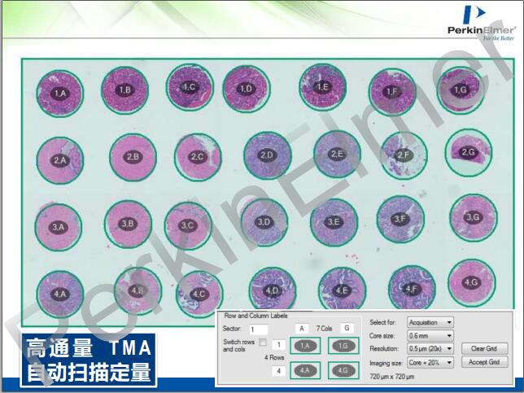Click the Sector input field
The width and height of the screenshot is (524, 393).
click(x=259, y=328)
